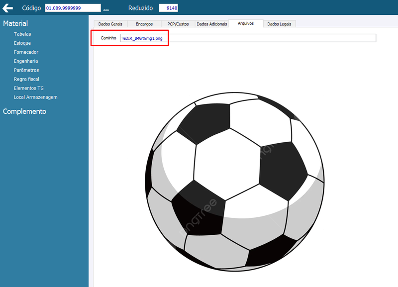Open Regra fiscal in the sidebar
This screenshot has width=398, height=287.
pos(26,79)
